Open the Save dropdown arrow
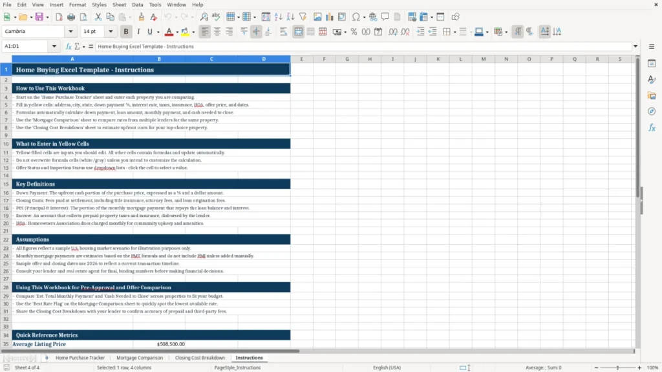The height and width of the screenshot is (372, 662). click(x=47, y=17)
